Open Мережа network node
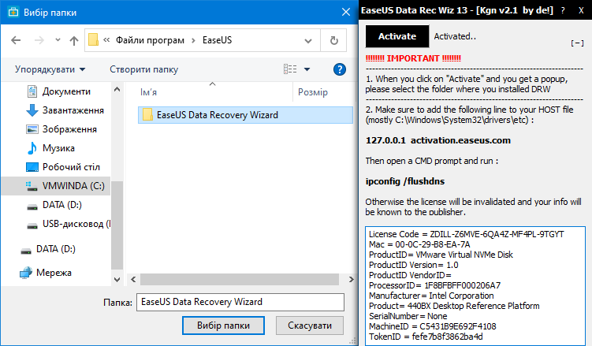Viewport: 592px width, 346px height. (x=54, y=273)
